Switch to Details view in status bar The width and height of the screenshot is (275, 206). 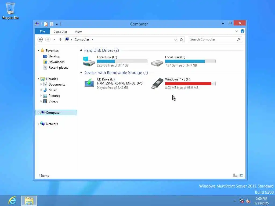(235, 175)
